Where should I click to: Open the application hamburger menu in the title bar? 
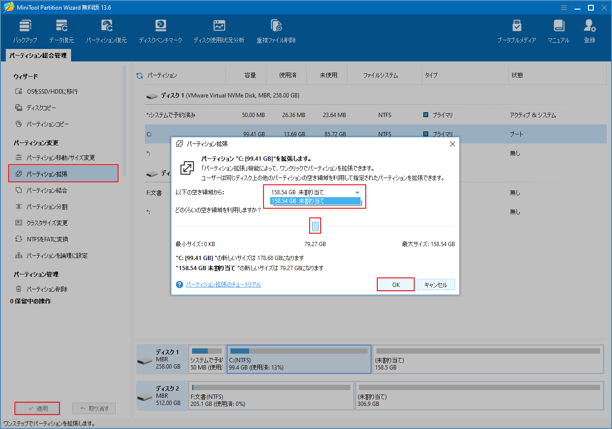564,7
